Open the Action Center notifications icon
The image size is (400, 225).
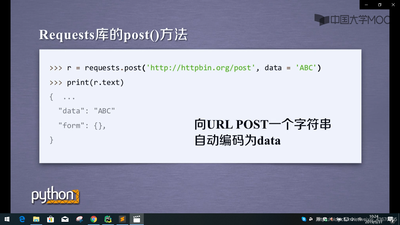click(x=392, y=219)
